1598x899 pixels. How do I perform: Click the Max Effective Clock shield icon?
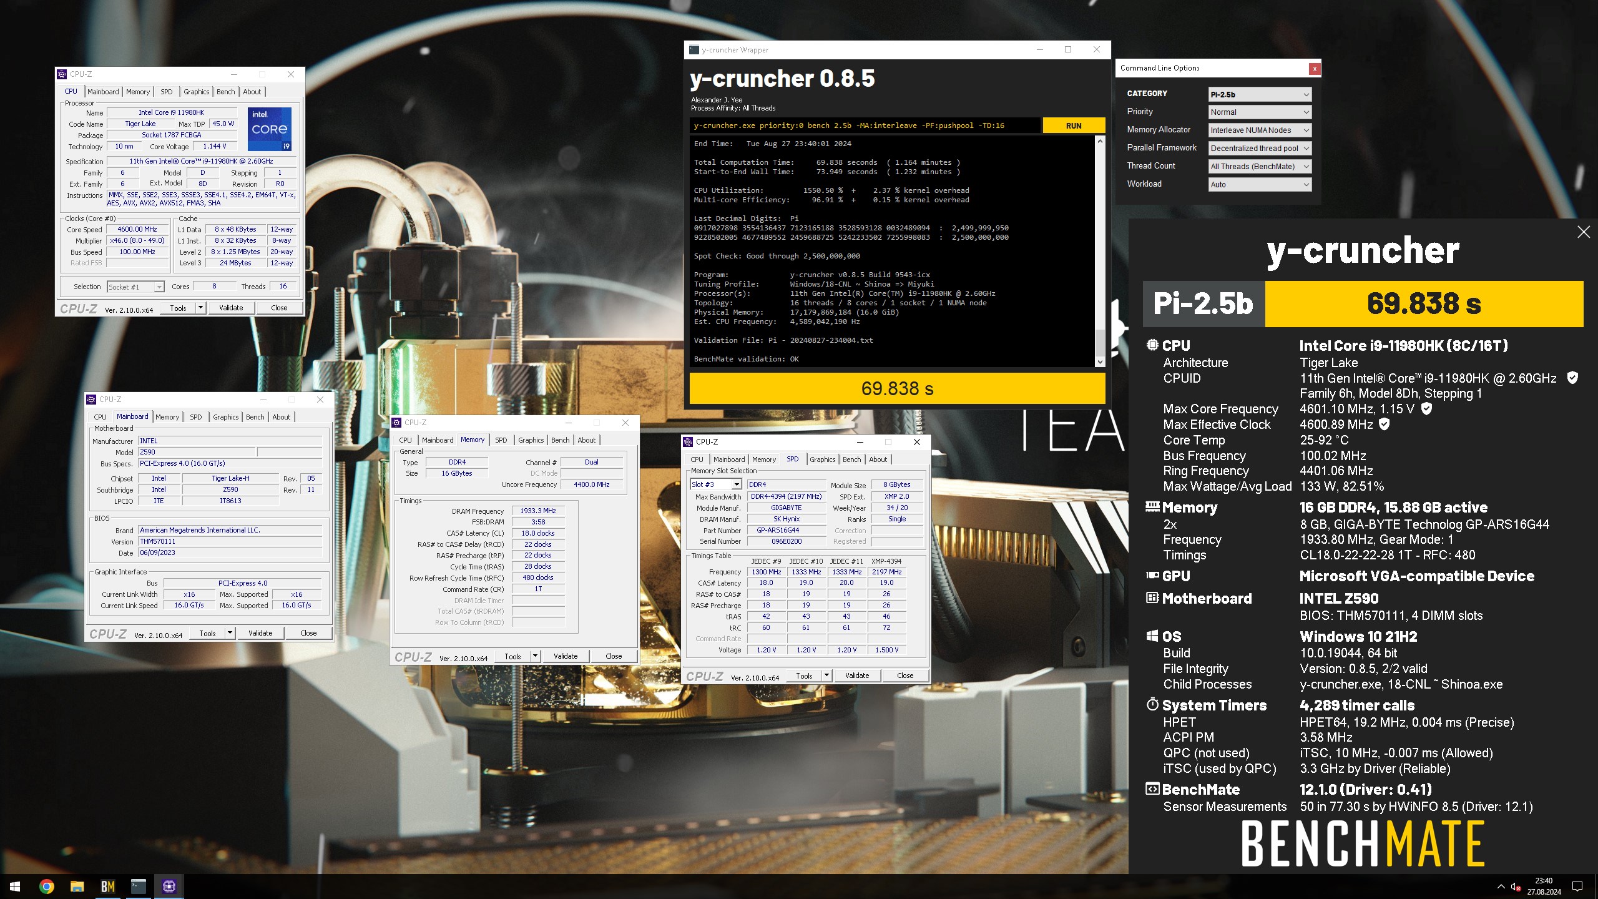pos(1384,425)
